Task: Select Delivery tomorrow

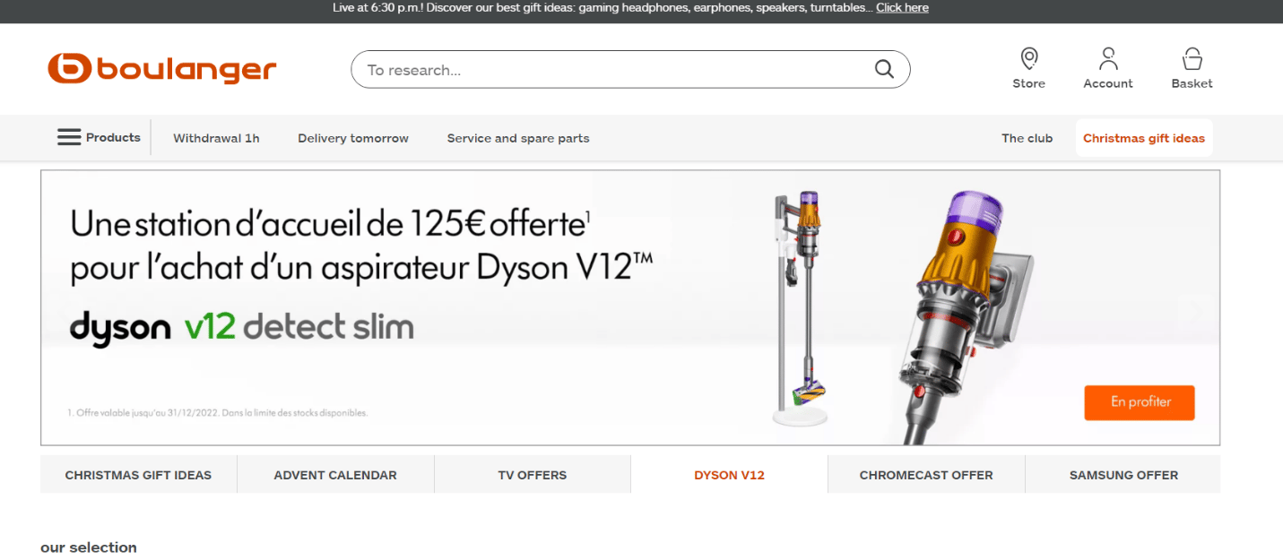Action: [x=353, y=138]
